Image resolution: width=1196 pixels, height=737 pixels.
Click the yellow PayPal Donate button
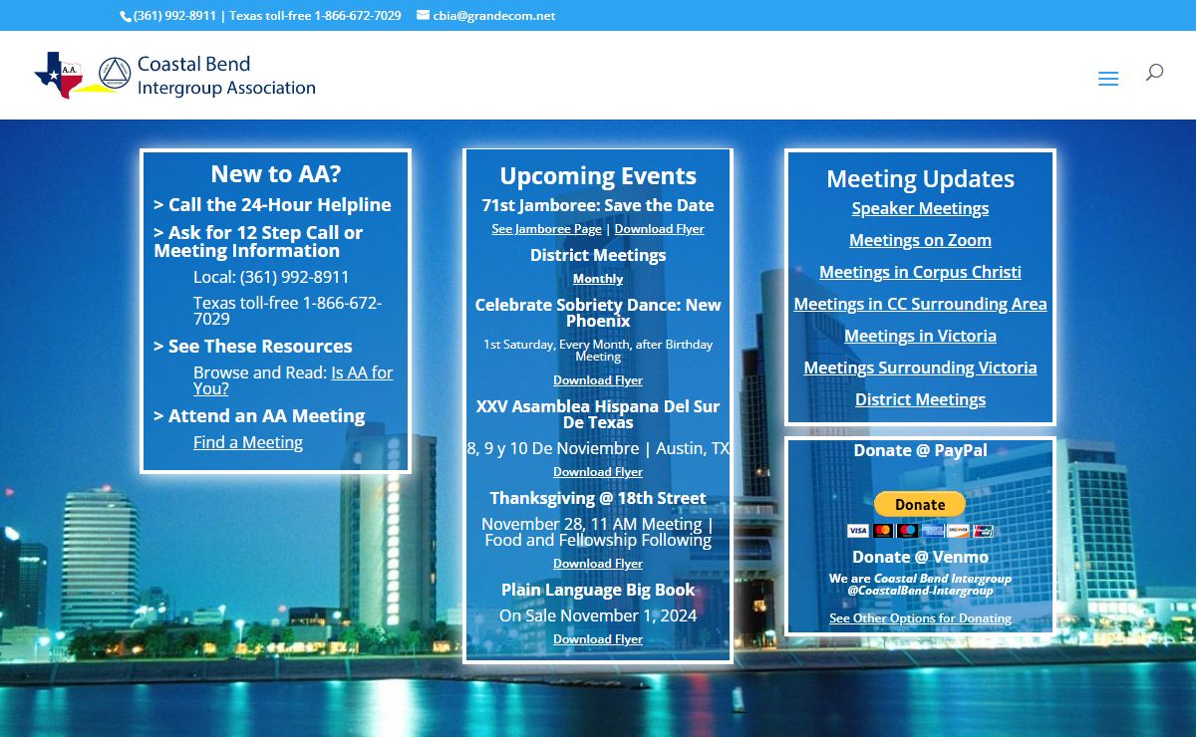(920, 504)
